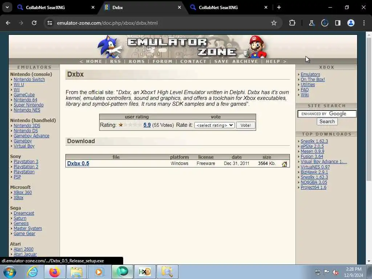
Task: Click the network tray icon
Action: [318, 272]
